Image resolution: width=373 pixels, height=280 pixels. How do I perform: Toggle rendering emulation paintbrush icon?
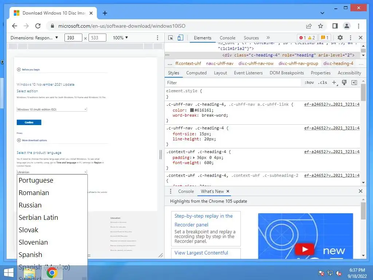tap(344, 83)
